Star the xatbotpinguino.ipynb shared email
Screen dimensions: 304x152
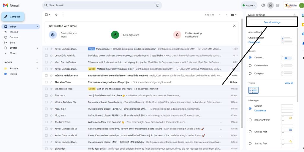tap(51, 62)
